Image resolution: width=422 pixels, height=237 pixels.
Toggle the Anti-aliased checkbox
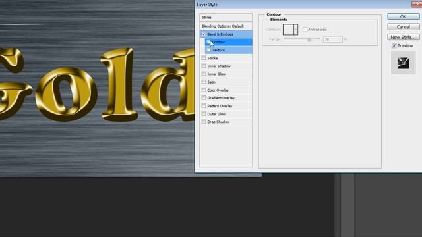coord(305,29)
